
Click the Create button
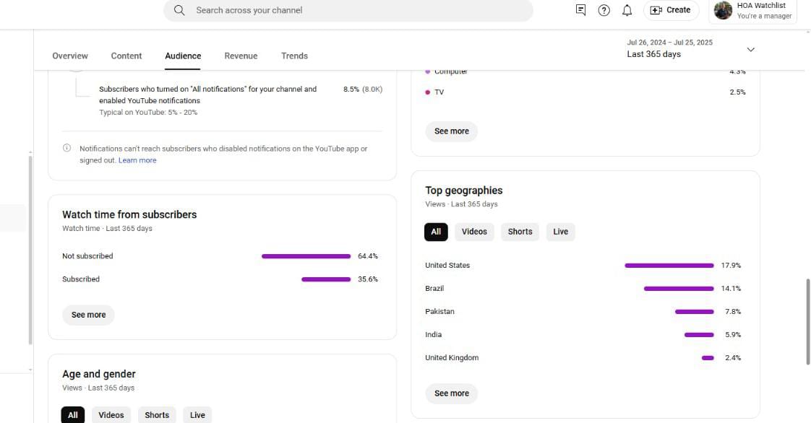click(671, 10)
